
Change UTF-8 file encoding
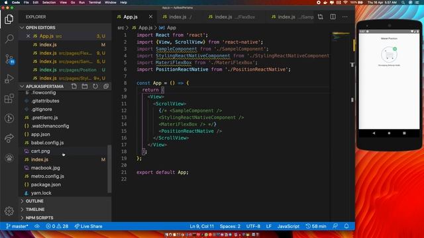253,226
